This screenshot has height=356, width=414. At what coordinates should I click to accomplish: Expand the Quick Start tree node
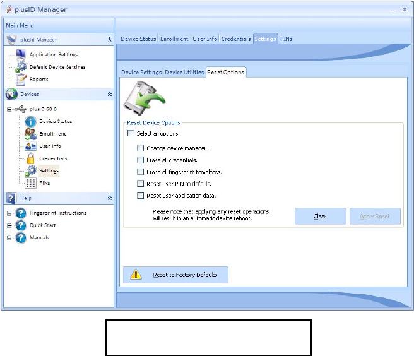9,225
